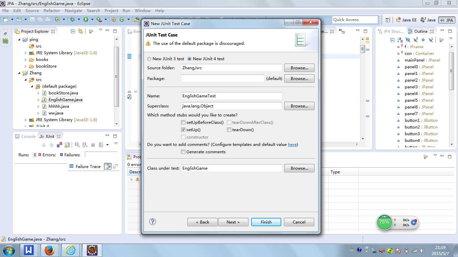The image size is (458, 257).
Task: Click the New file toolbar icon
Action: pos(5,20)
